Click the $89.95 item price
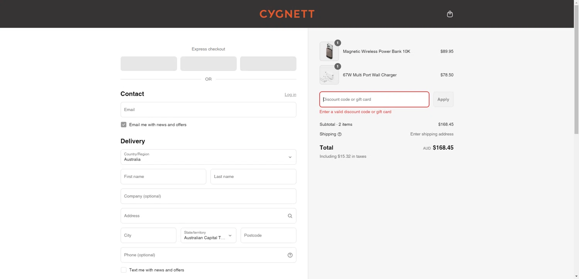This screenshot has height=279, width=579. [x=447, y=51]
